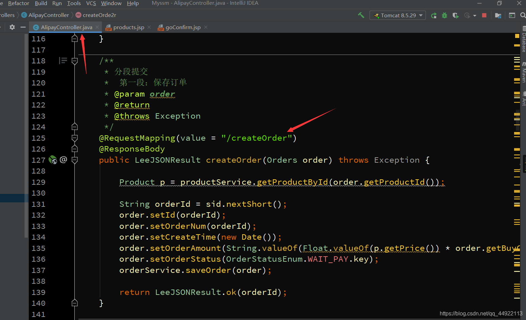The height and width of the screenshot is (320, 526).
Task: Collapse annotation fold marker at line 125
Action: (75, 138)
